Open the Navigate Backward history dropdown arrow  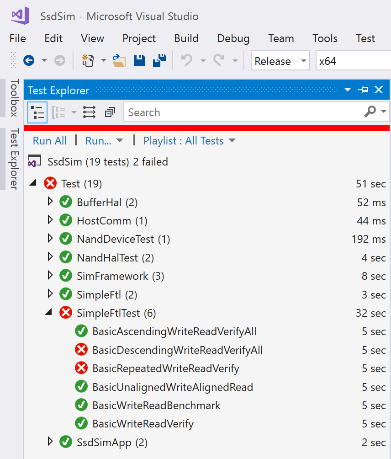click(x=44, y=61)
